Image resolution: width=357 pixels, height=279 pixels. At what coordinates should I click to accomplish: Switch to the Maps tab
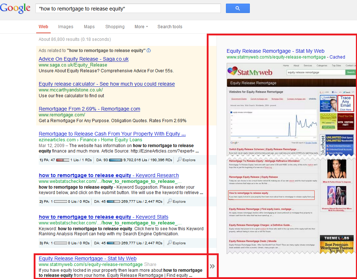point(89,27)
